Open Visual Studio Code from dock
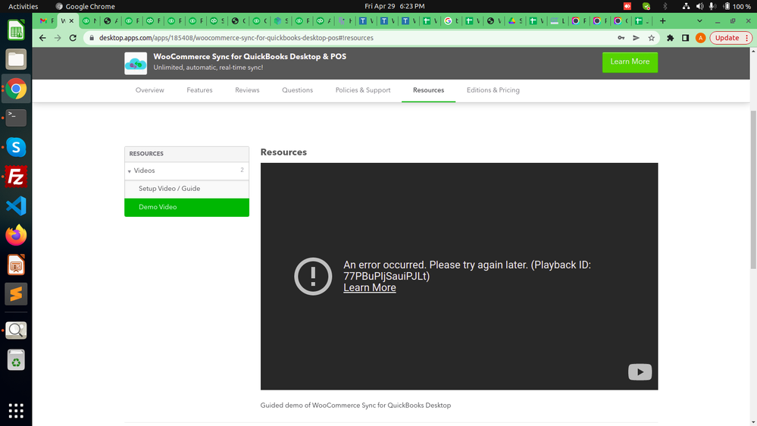 (x=16, y=206)
